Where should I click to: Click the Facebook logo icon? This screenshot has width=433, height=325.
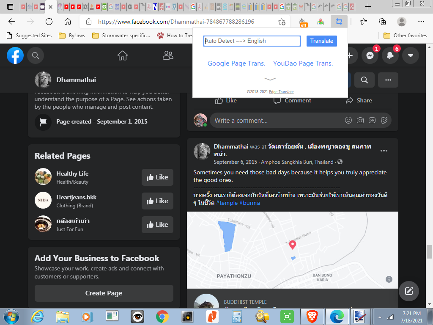point(15,55)
